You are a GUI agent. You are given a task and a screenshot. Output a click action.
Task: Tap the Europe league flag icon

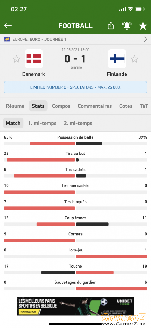7,39
